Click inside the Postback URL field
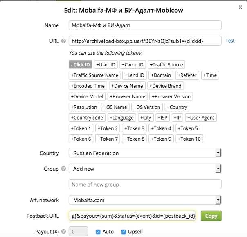This screenshot has width=247, height=237. tap(132, 216)
